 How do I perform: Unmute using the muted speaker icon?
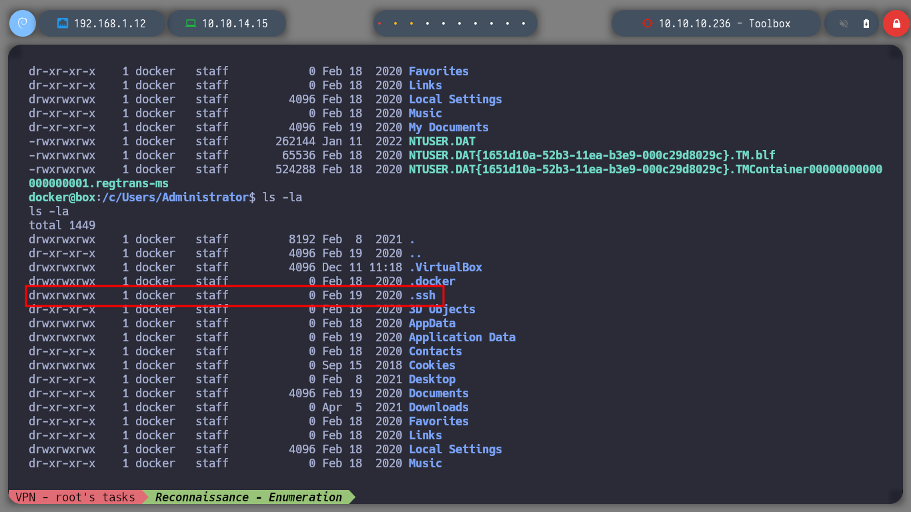(x=844, y=23)
